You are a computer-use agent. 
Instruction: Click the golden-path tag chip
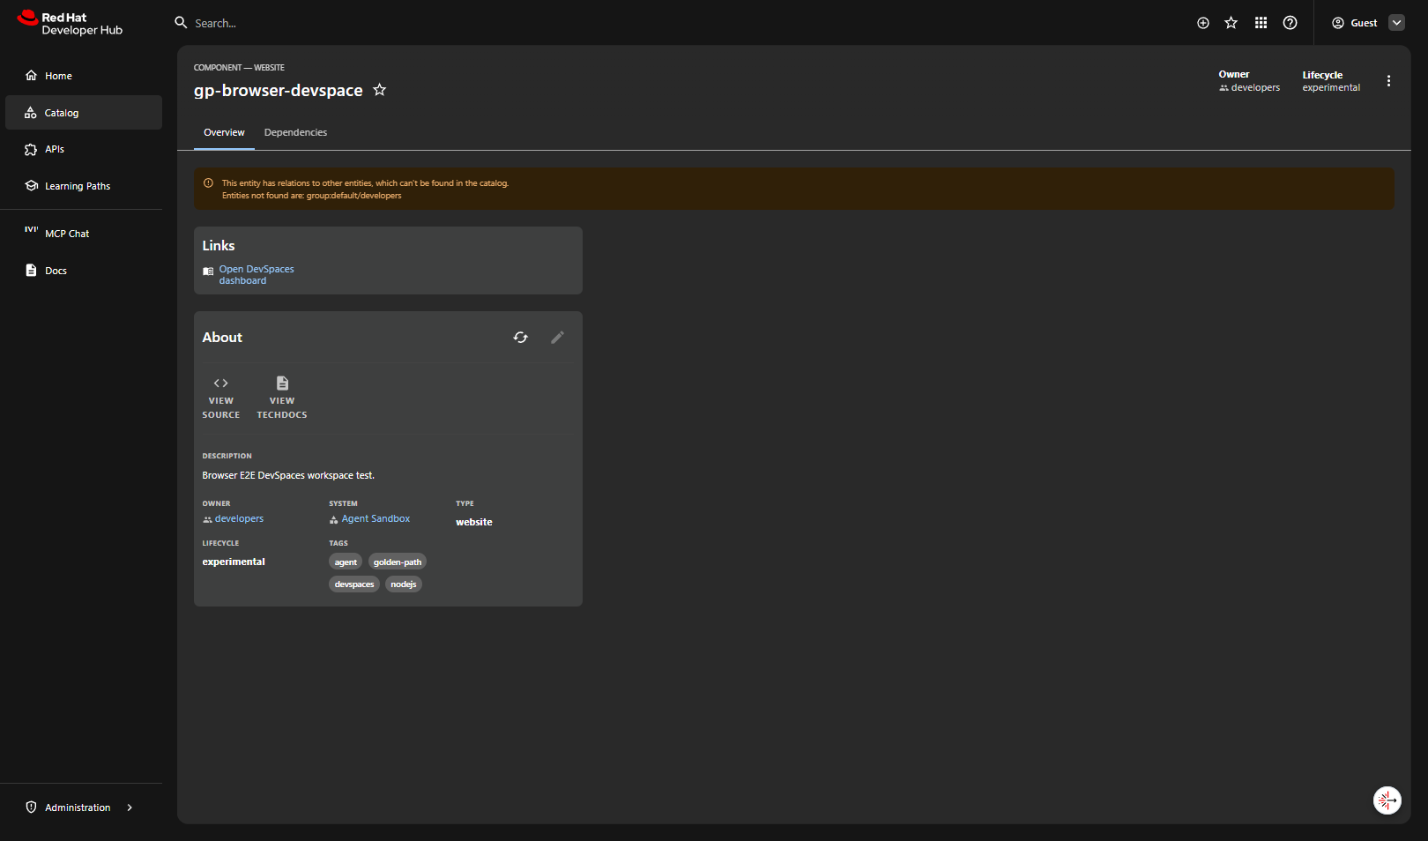[x=398, y=562]
